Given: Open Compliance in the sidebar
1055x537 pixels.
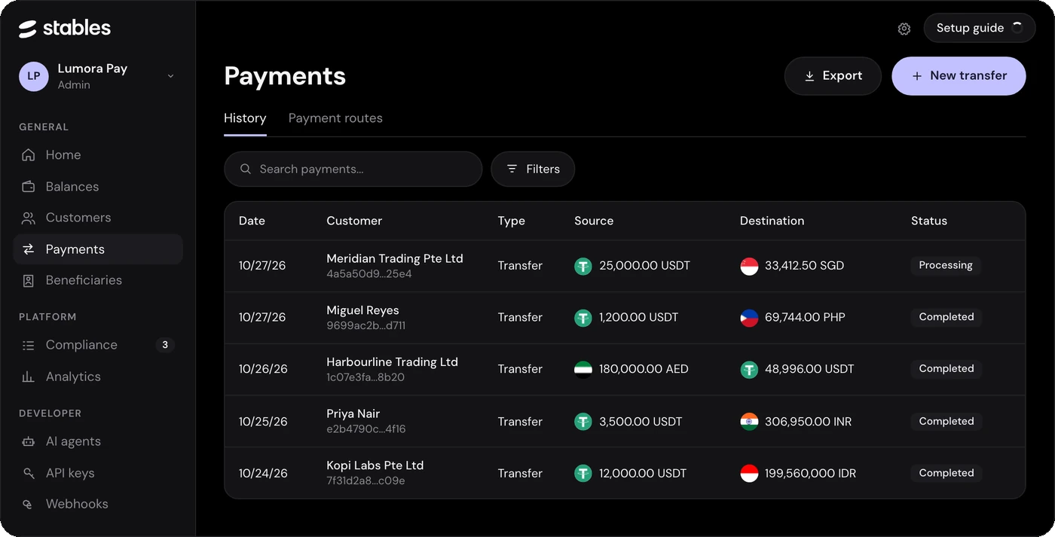Looking at the screenshot, I should (98, 345).
